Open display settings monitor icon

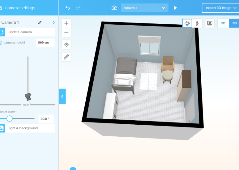(x=210, y=23)
